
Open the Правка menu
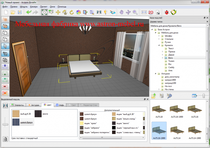coord(14,6)
